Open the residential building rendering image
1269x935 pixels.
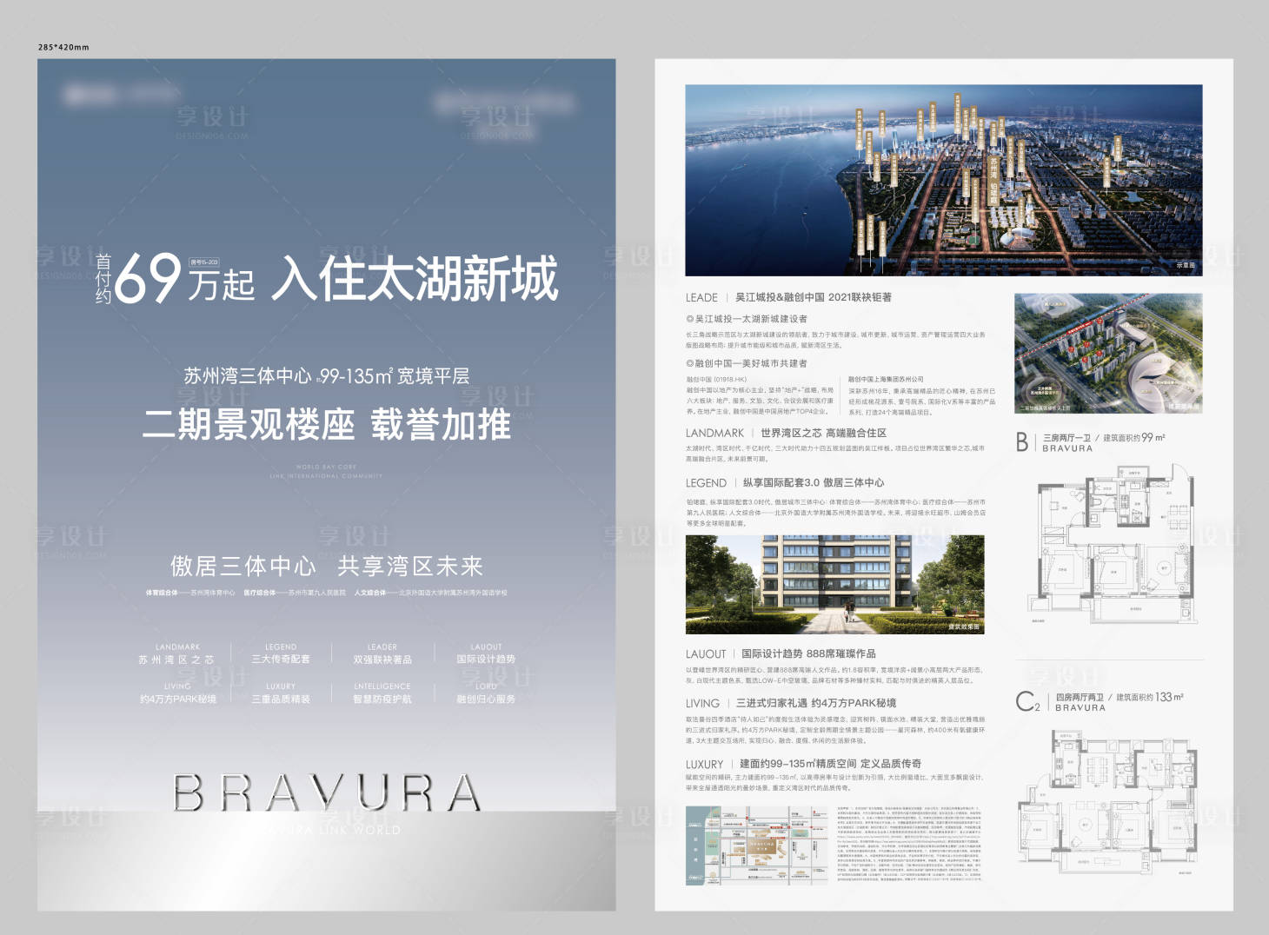tap(834, 585)
